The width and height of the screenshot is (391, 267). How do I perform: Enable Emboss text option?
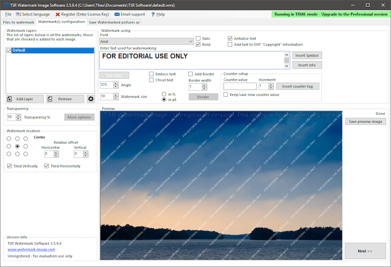[x=152, y=74]
